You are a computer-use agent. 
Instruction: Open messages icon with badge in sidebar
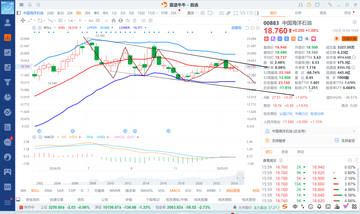8,142
